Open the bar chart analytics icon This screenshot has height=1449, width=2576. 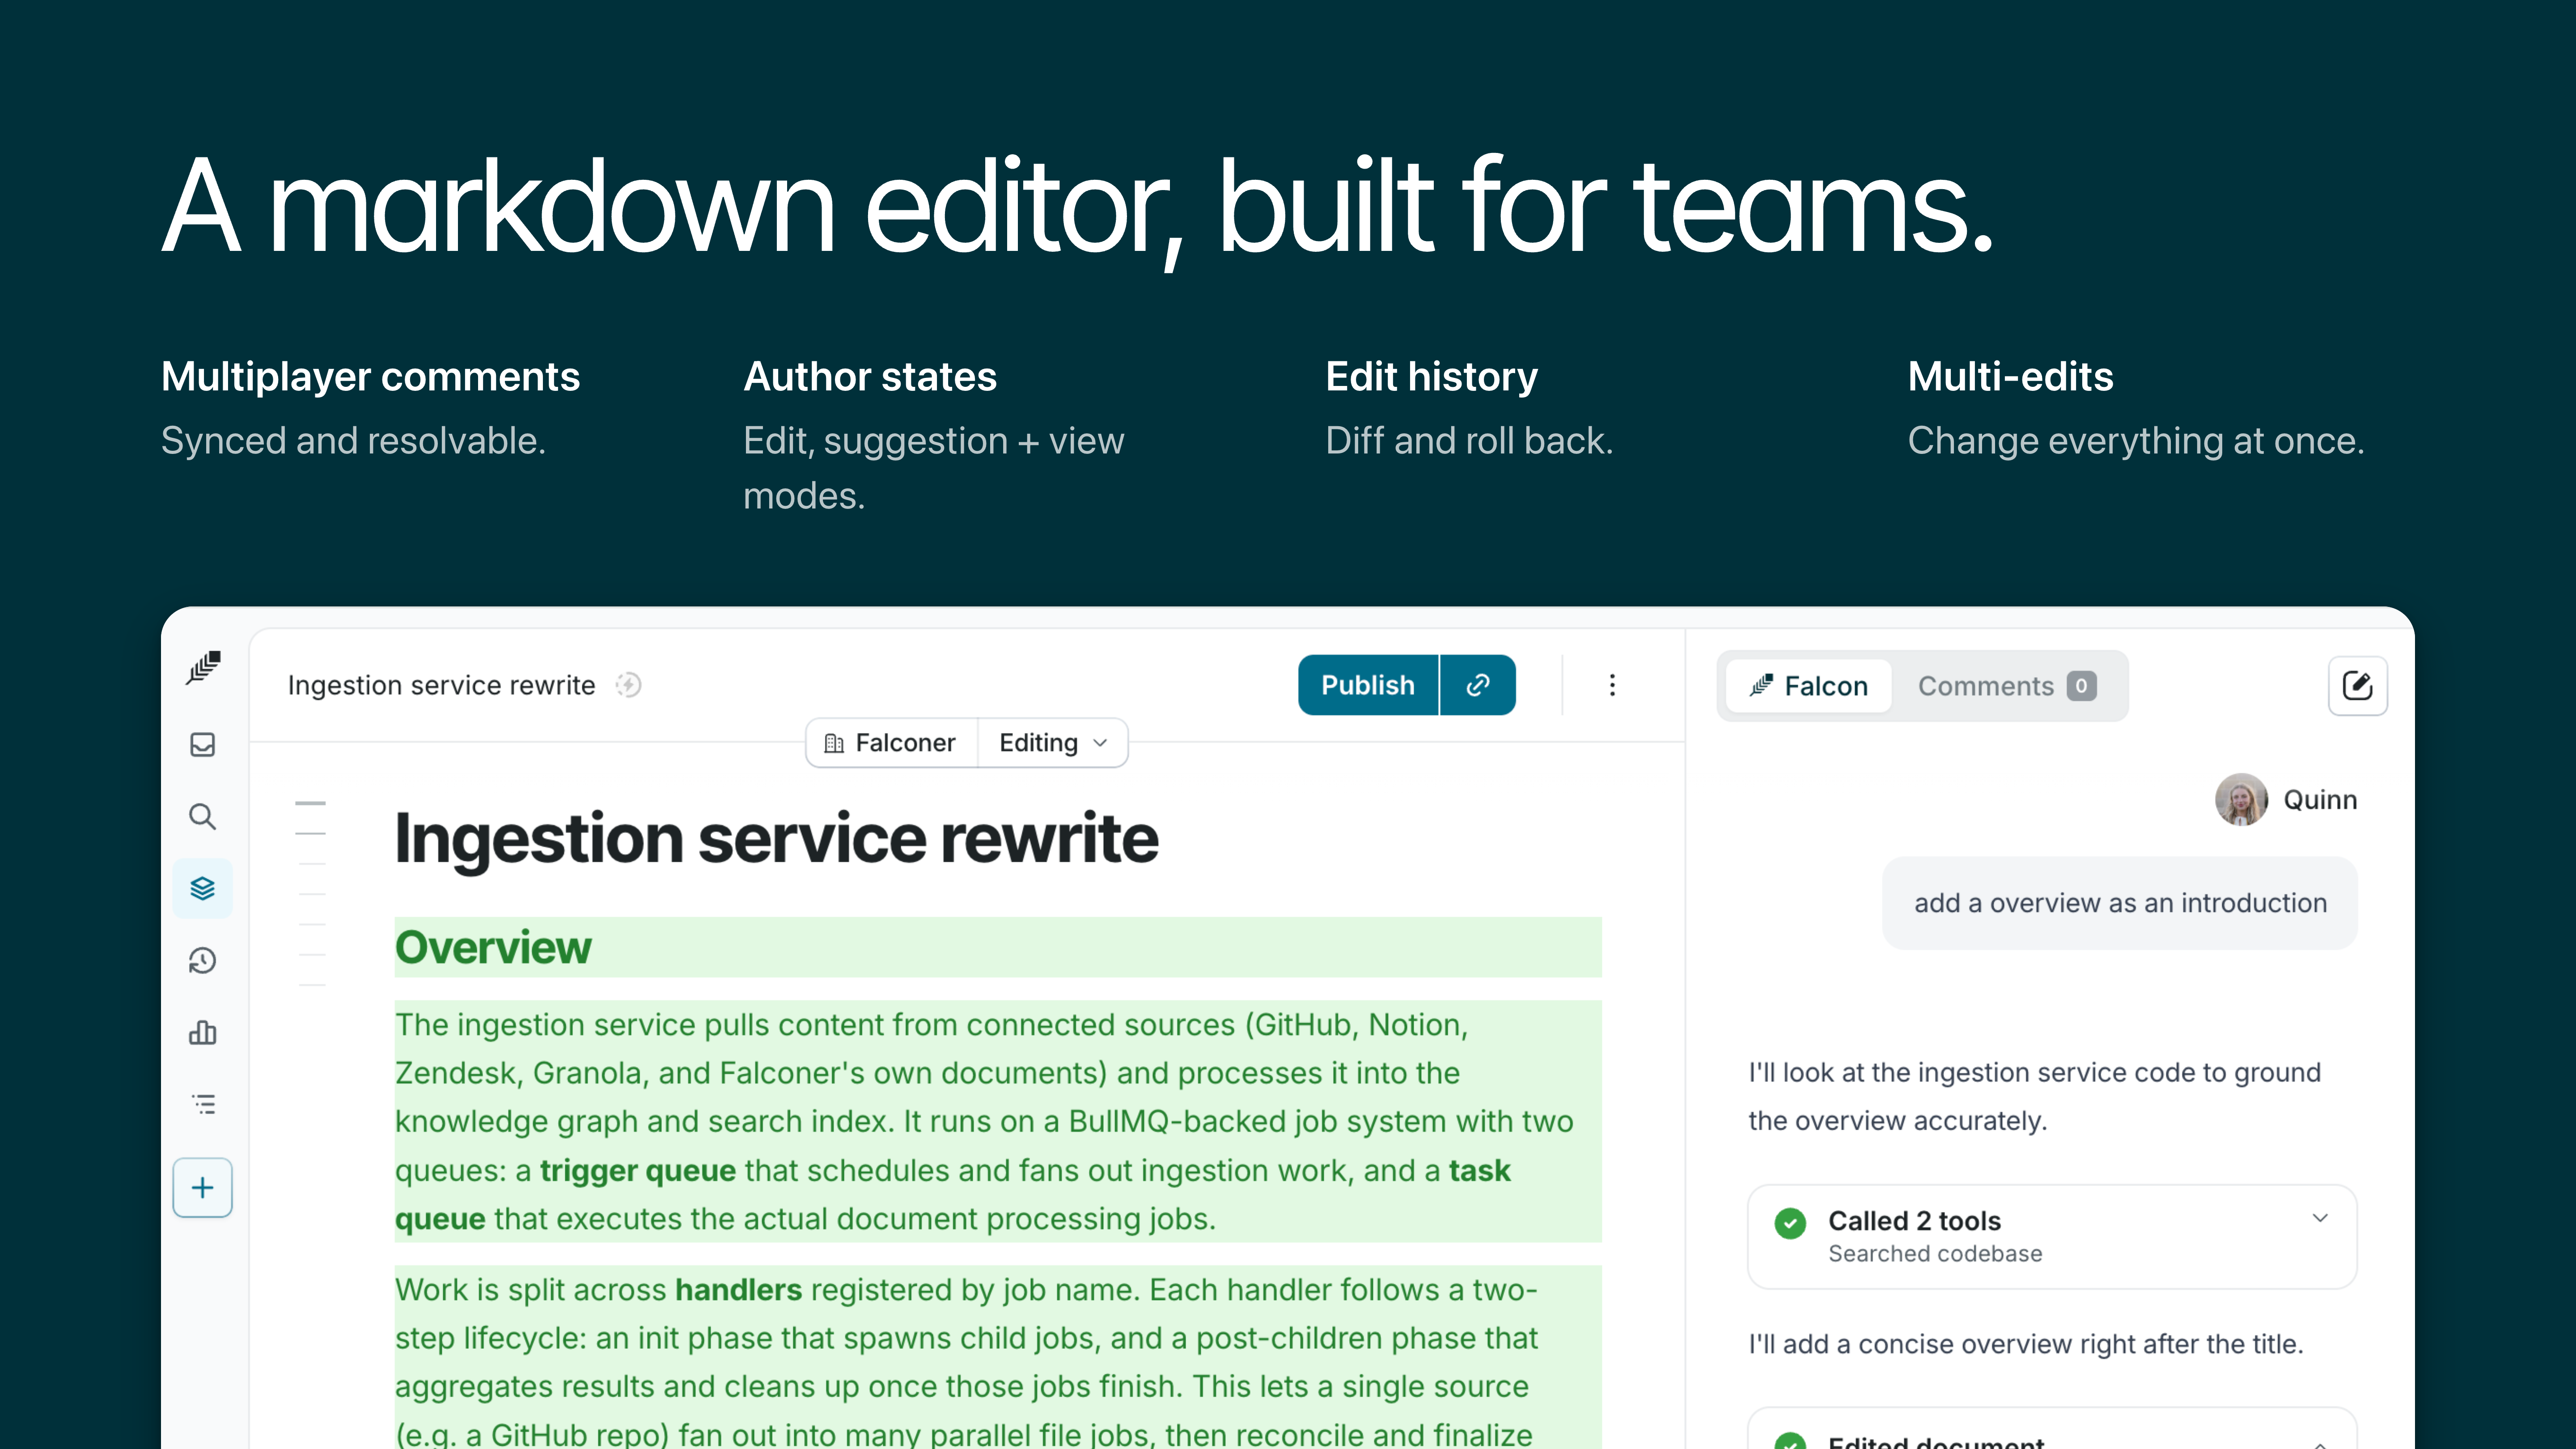click(203, 1033)
